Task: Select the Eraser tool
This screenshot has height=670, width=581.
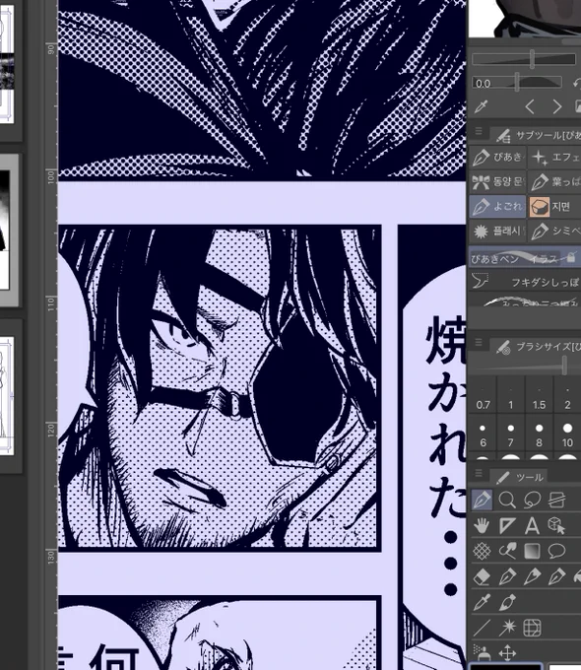Action: [x=482, y=576]
